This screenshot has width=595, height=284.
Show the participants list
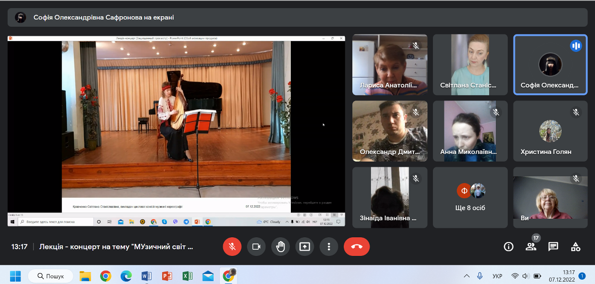pos(531,246)
